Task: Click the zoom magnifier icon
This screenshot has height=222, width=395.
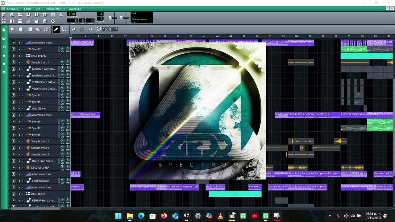Action: [99, 29]
